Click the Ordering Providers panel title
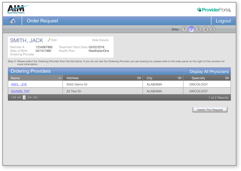The height and width of the screenshot is (171, 241). [x=31, y=71]
